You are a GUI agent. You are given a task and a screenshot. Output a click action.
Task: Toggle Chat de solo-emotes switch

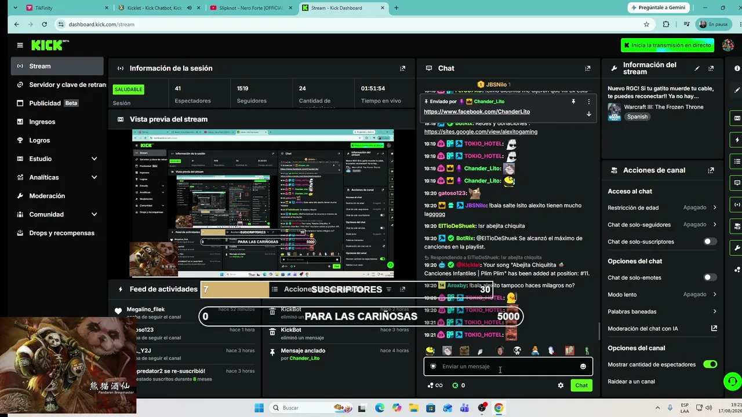(x=710, y=277)
